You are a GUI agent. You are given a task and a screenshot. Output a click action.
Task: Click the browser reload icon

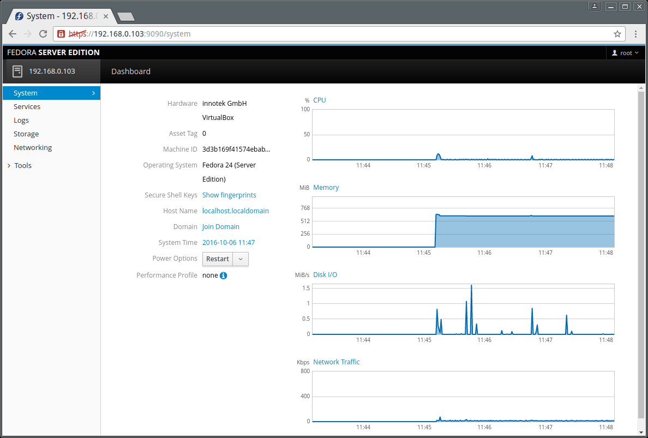pos(43,34)
